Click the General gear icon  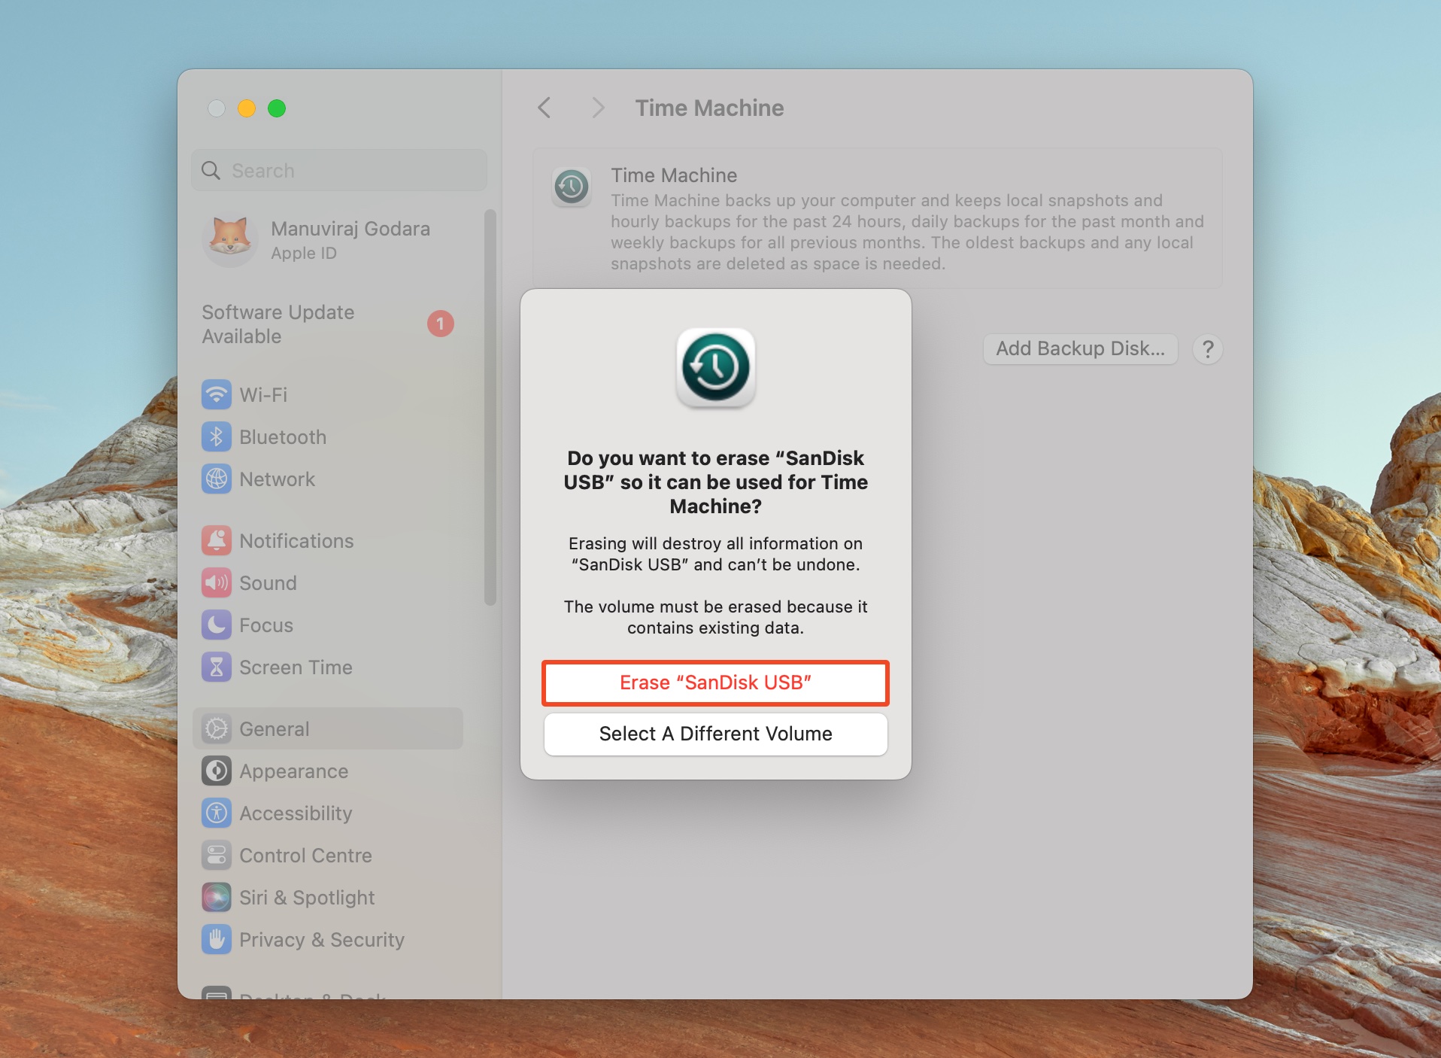pos(217,728)
